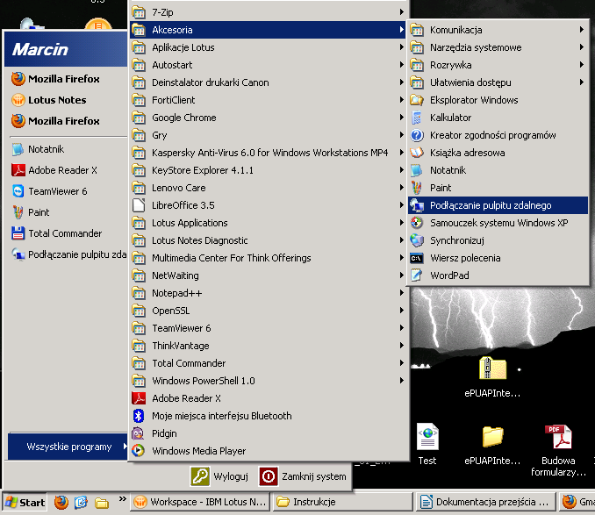Open Książka adresowa icon
The image size is (595, 515).
[x=417, y=153]
